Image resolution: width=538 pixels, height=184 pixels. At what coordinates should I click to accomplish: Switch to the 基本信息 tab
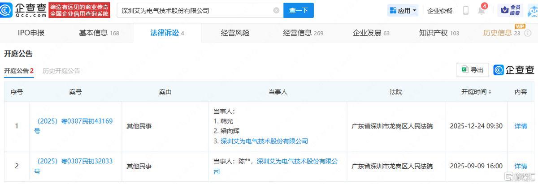tap(99, 33)
